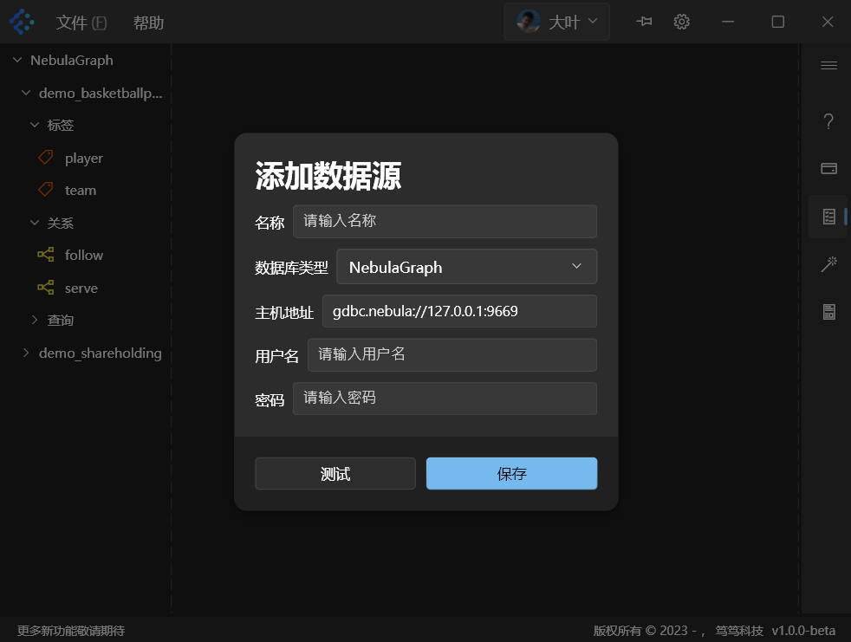Viewport: 851px width, 642px height.
Task: Click the 测试 test button
Action: [335, 473]
